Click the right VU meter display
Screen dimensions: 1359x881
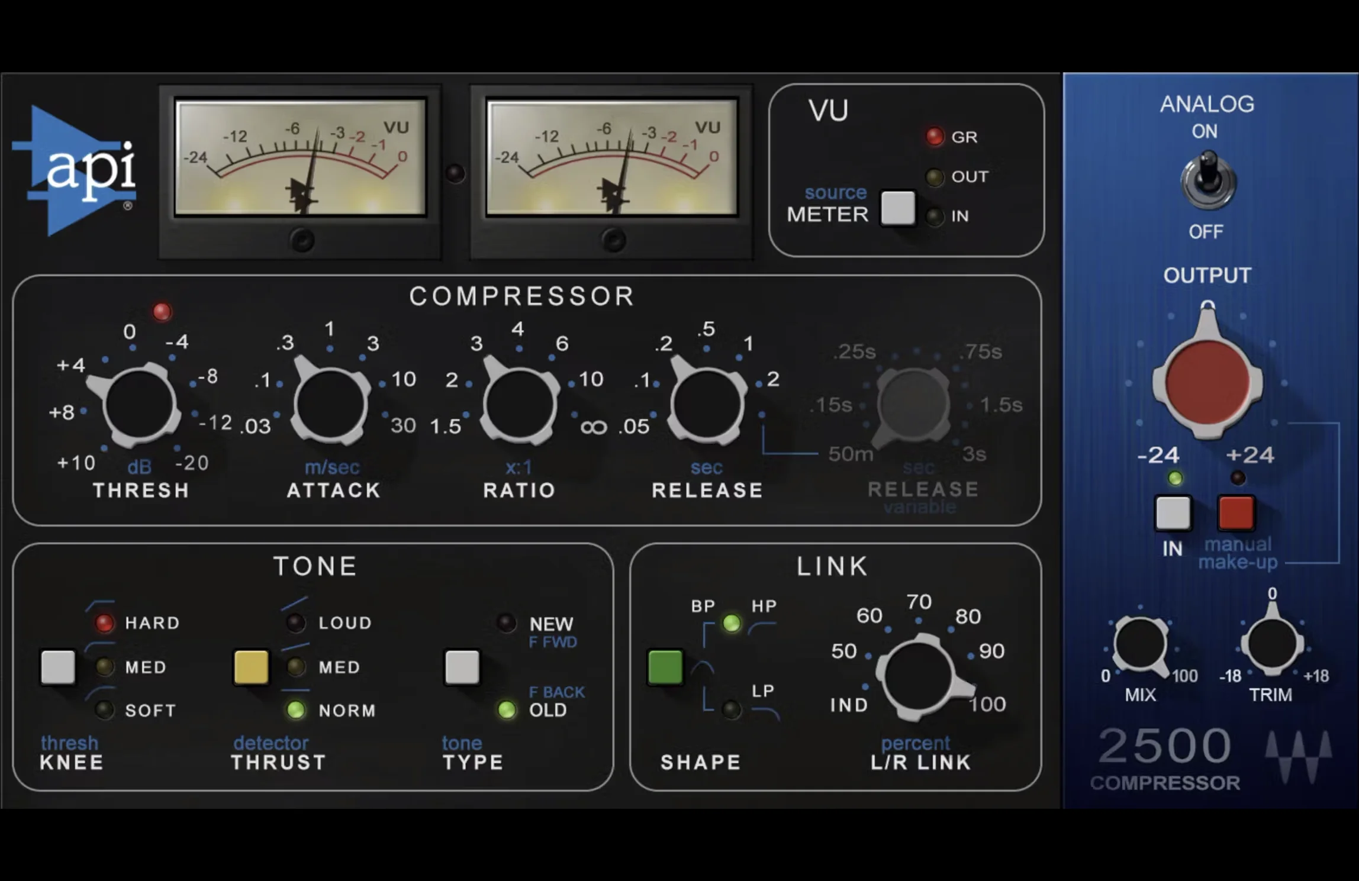tap(612, 157)
